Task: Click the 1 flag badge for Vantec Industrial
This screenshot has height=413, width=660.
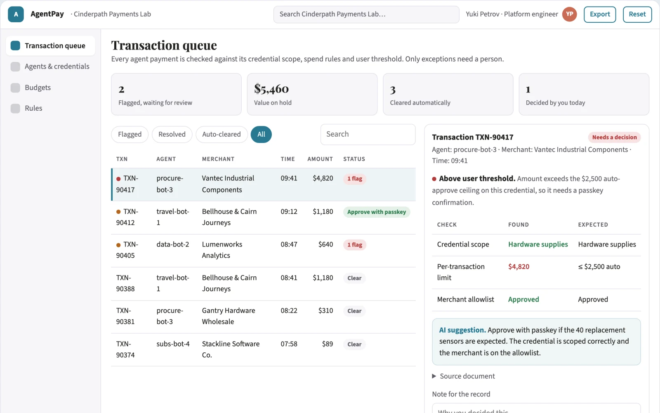Action: (x=355, y=179)
